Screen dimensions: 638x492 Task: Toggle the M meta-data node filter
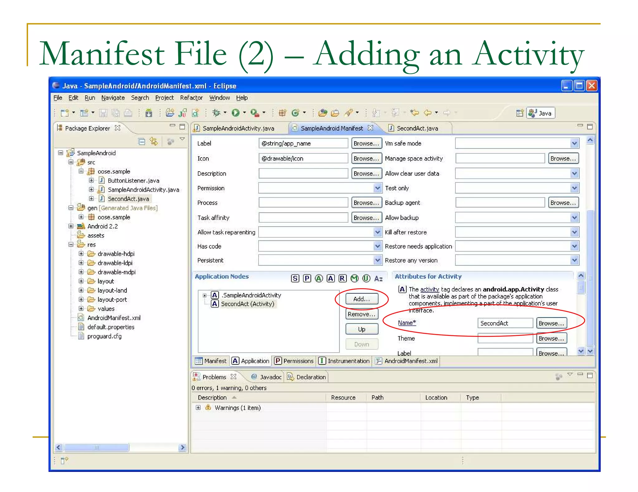pyautogui.click(x=355, y=278)
